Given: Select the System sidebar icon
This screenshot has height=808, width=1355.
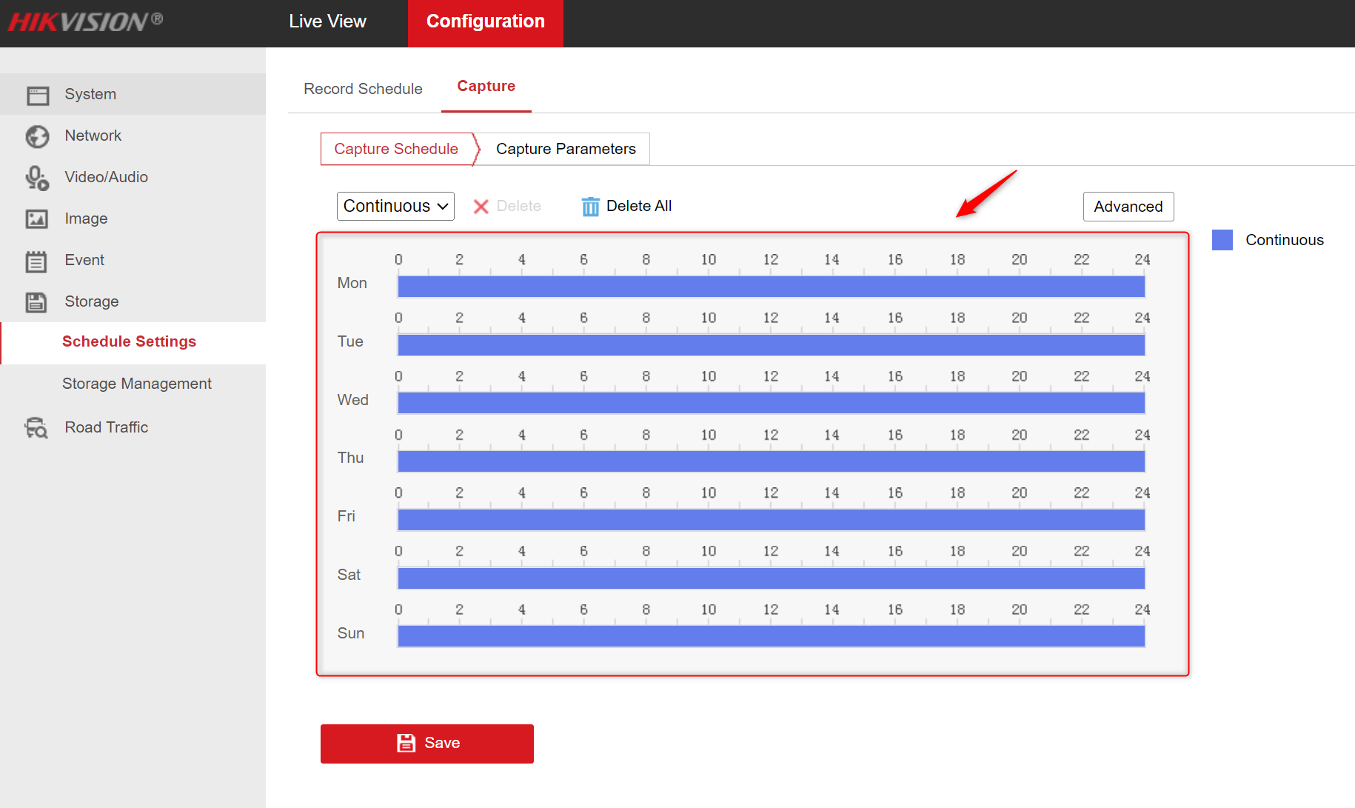Looking at the screenshot, I should tap(37, 94).
